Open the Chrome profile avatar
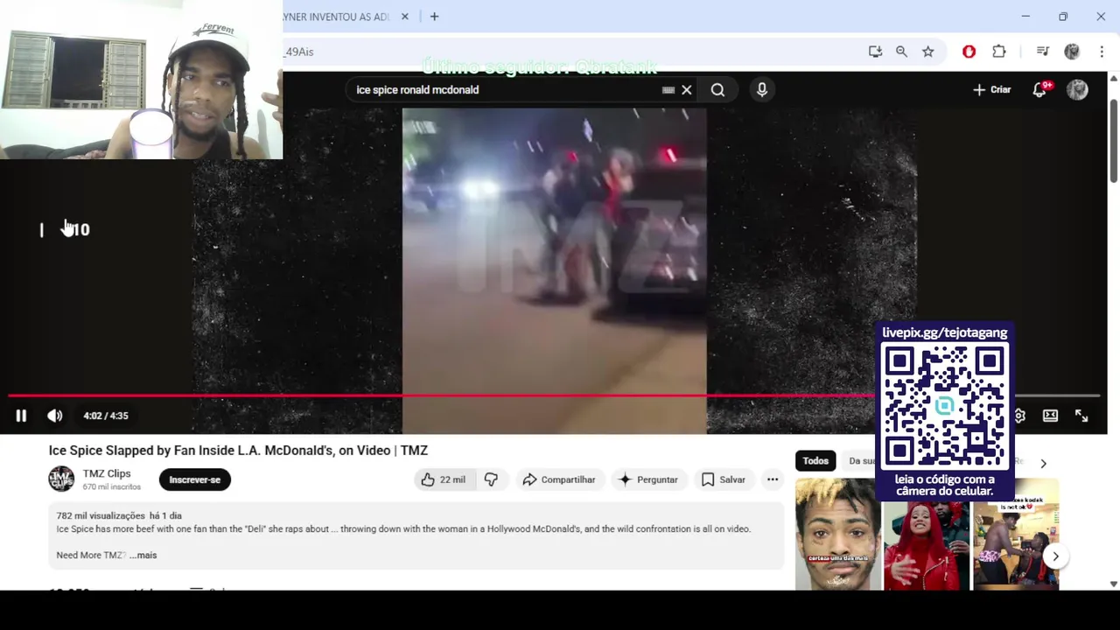Viewport: 1120px width, 630px height. [1072, 52]
